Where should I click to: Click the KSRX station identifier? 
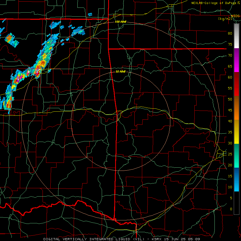pyautogui.click(x=156, y=239)
